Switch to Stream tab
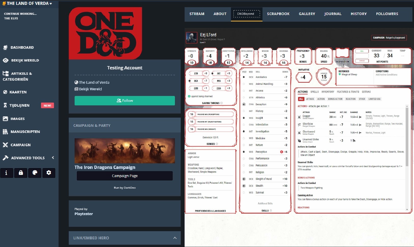This screenshot has height=247, width=414. point(197,14)
